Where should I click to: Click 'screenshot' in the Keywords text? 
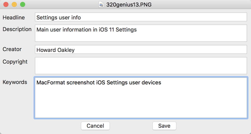pos(80,83)
